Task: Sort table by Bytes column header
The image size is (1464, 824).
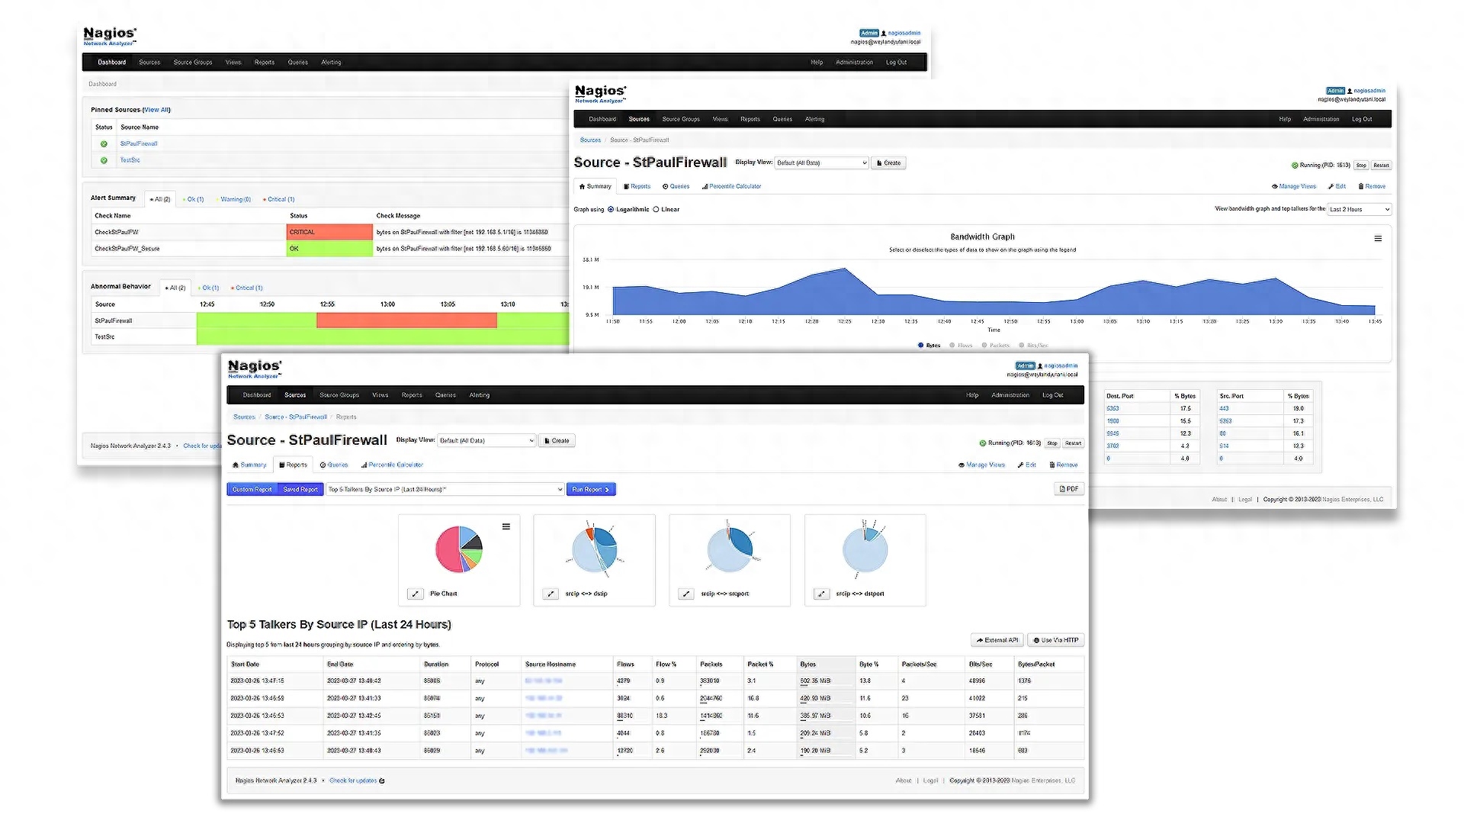Action: point(808,665)
